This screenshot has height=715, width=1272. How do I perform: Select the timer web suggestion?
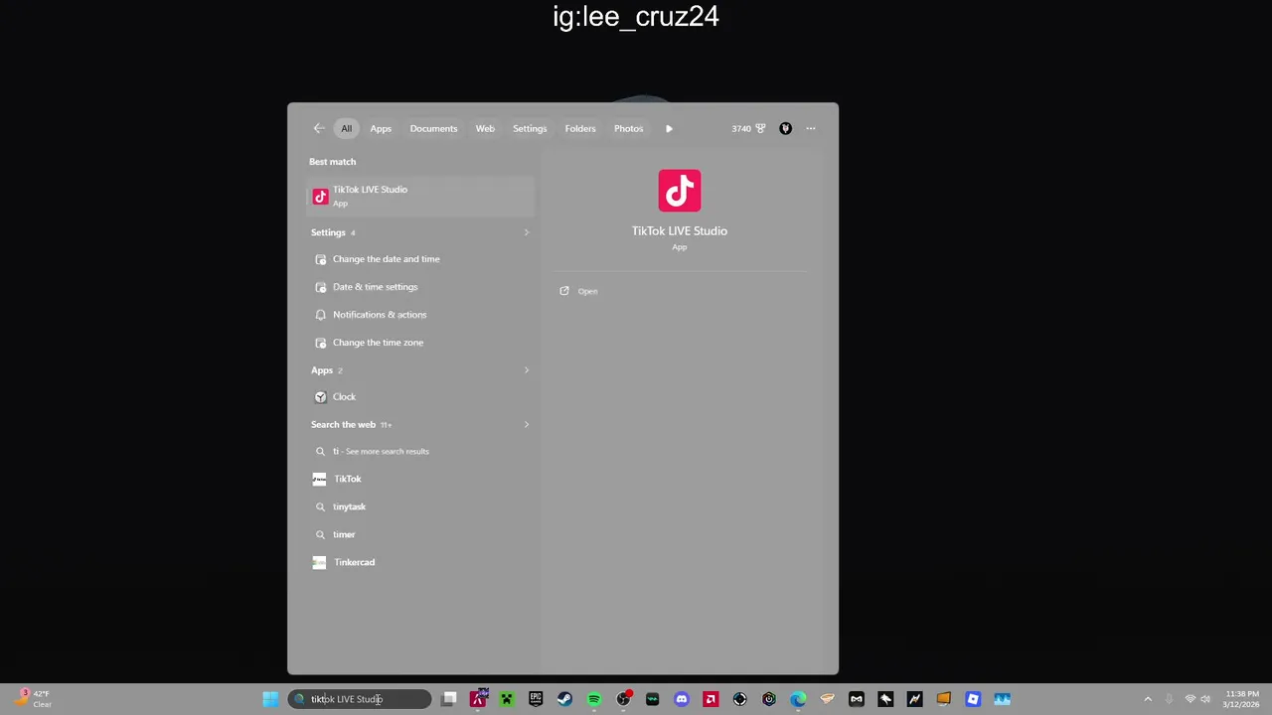[x=421, y=534]
